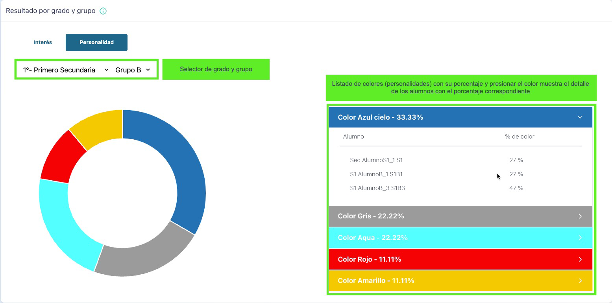Select student Sec AlumnoS1_1 S1 row
Screen dimensions: 612x303
pyautogui.click(x=376, y=160)
